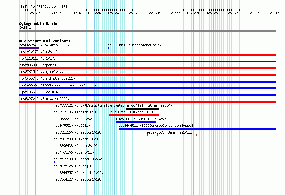
Task: Click the 120133k ruler position
Action: point(114,13)
